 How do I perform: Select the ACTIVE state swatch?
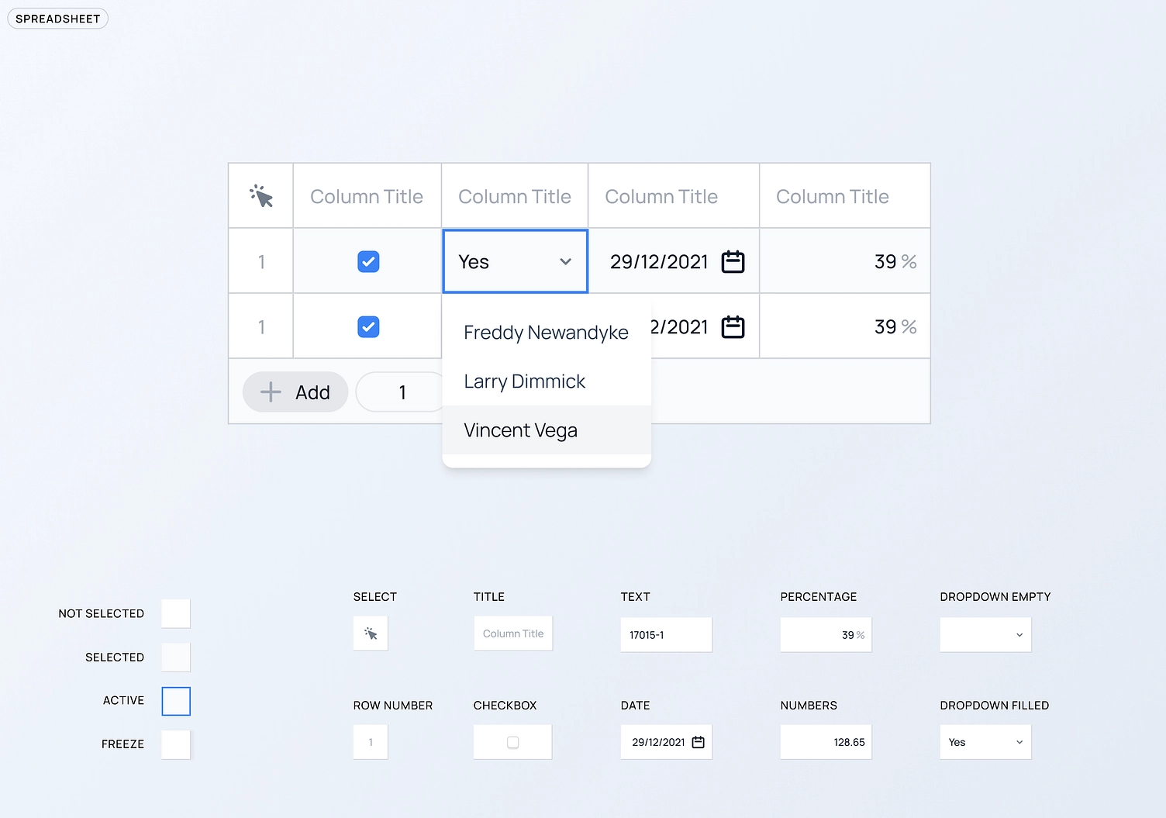coord(175,701)
